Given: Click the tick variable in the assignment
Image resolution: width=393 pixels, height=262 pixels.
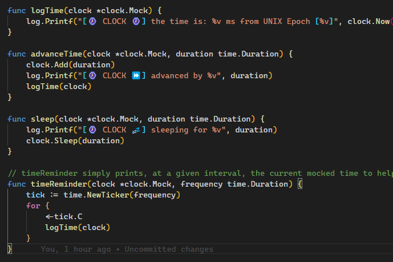Looking at the screenshot, I should [x=35, y=195].
